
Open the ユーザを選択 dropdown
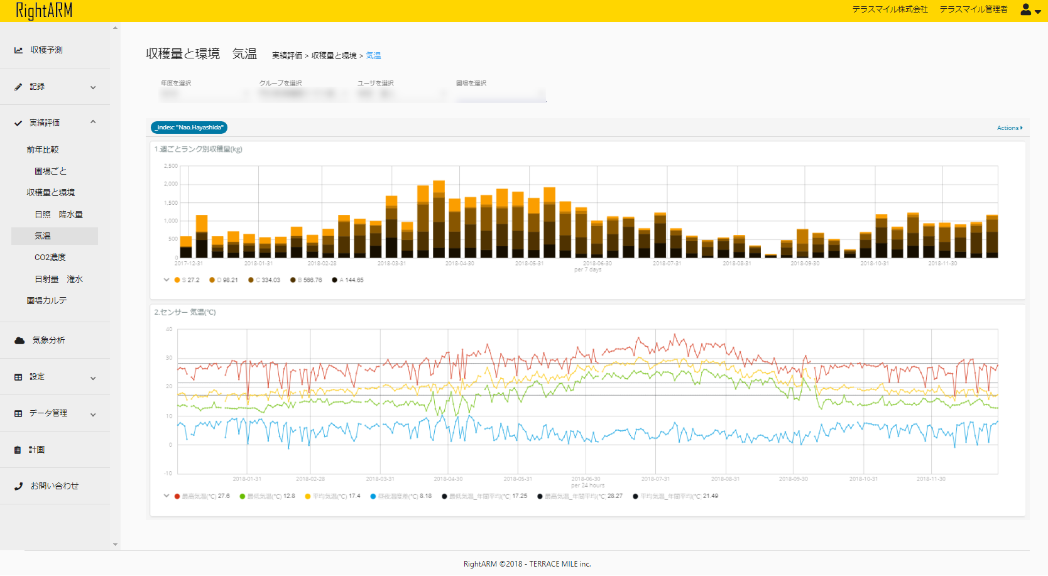[x=401, y=94]
